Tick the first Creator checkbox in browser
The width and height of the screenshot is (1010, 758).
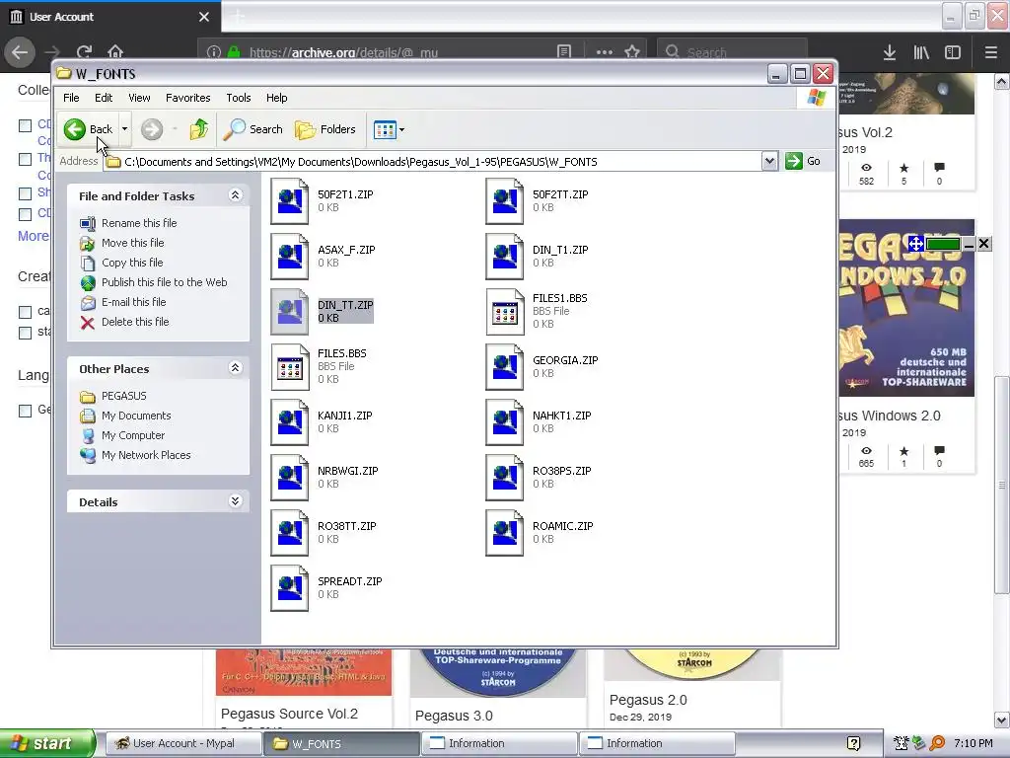tap(25, 312)
